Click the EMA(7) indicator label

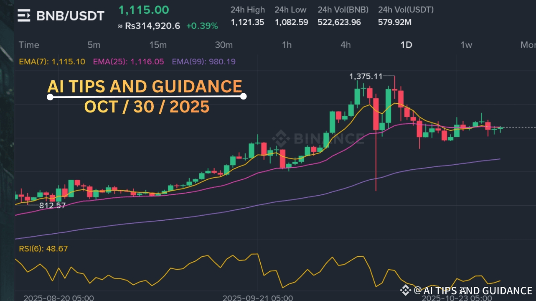click(x=52, y=62)
